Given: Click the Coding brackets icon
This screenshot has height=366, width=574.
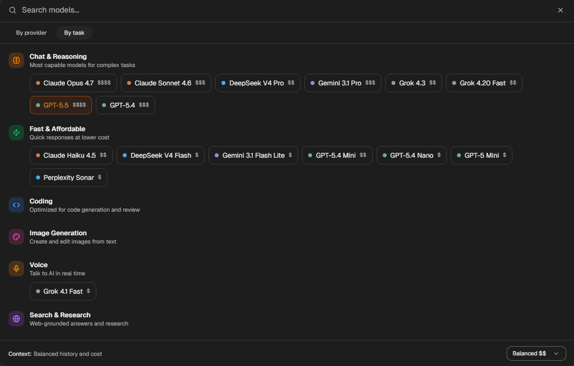Looking at the screenshot, I should tap(16, 205).
